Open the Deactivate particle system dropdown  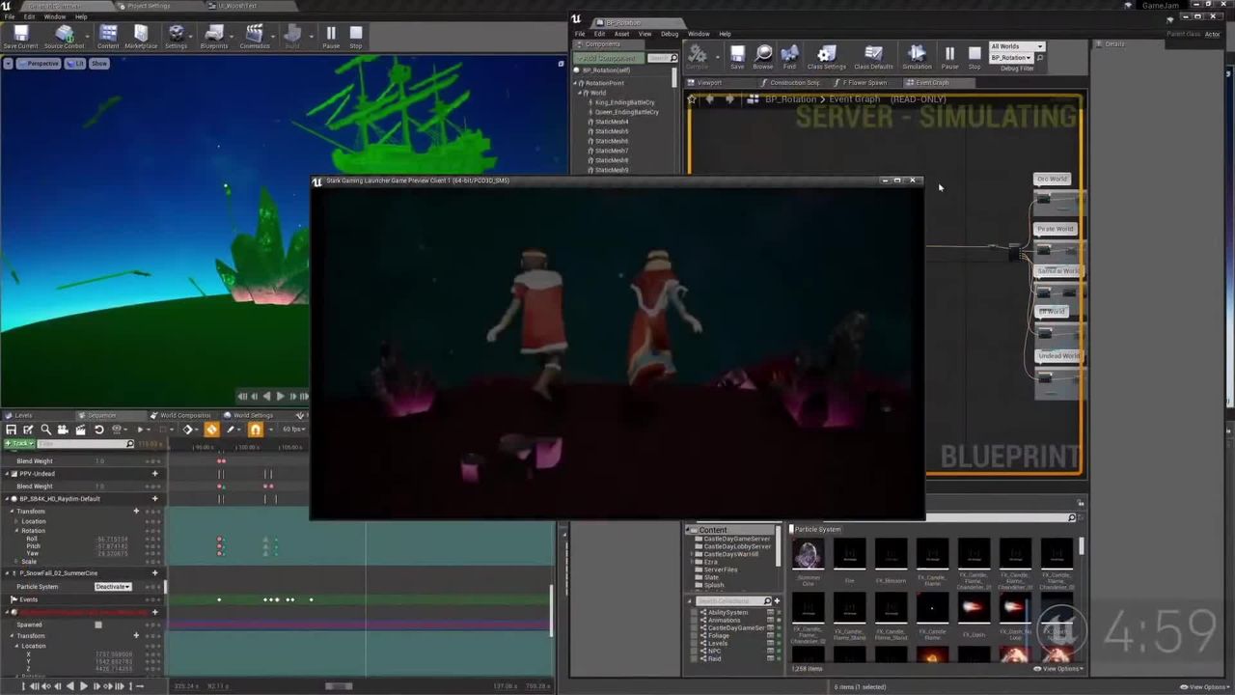coord(113,587)
